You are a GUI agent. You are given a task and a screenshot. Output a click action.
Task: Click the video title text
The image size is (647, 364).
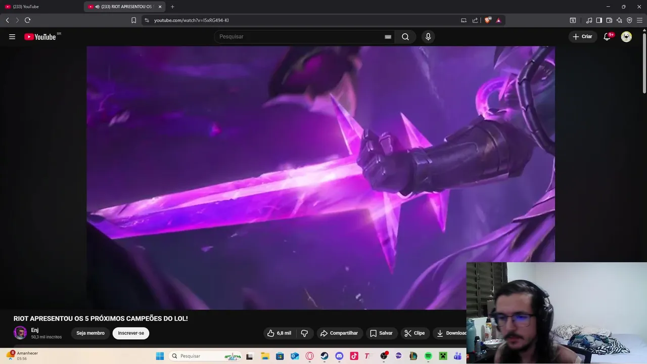click(x=101, y=318)
